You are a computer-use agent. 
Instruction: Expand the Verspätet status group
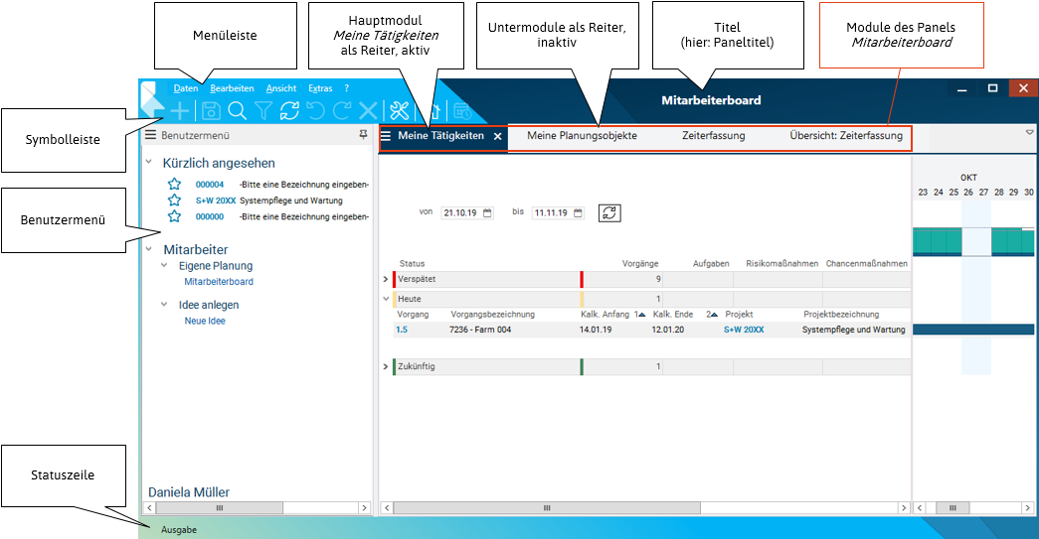386,280
